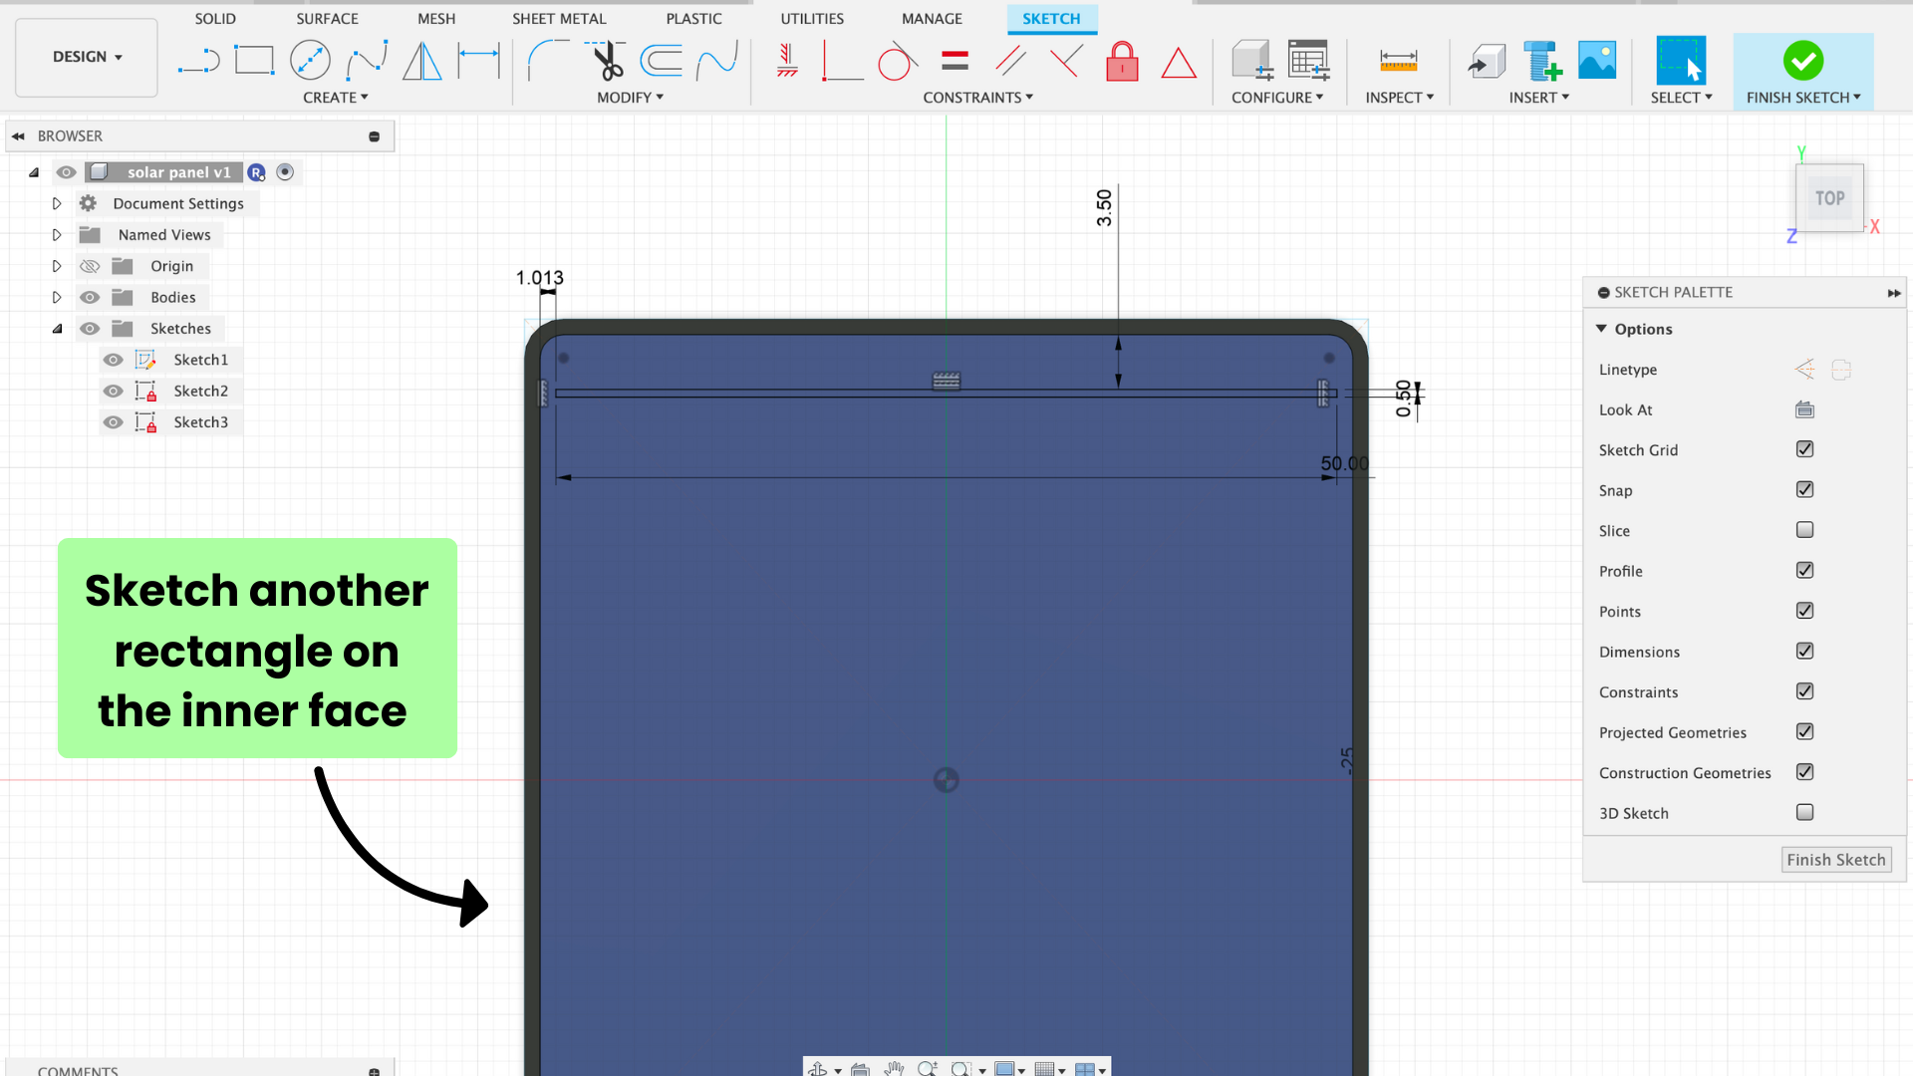Viewport: 1913px width, 1076px height.
Task: Select the Line tool in Create group
Action: 198,61
